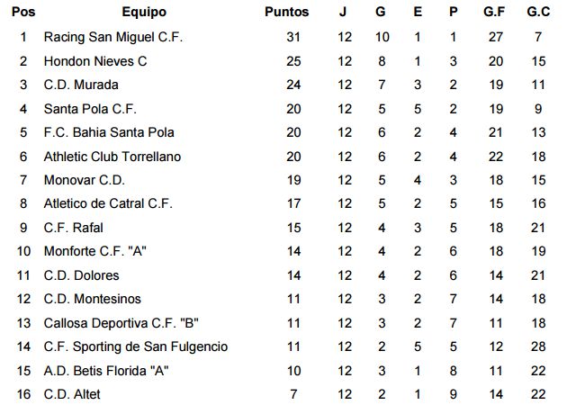Click the G.F column header
Image resolution: width=576 pixels, height=414 pixels.
click(x=494, y=13)
